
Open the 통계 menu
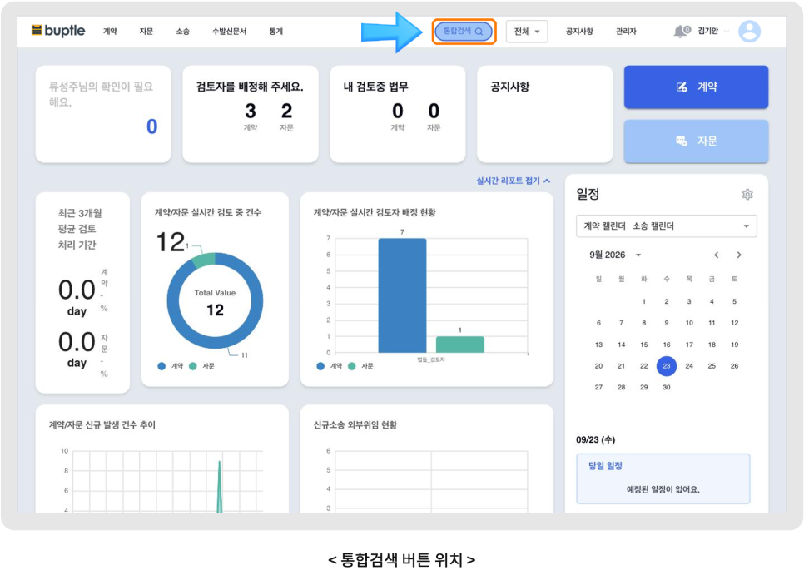point(275,32)
